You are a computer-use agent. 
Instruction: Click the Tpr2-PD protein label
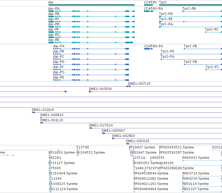point(167,51)
